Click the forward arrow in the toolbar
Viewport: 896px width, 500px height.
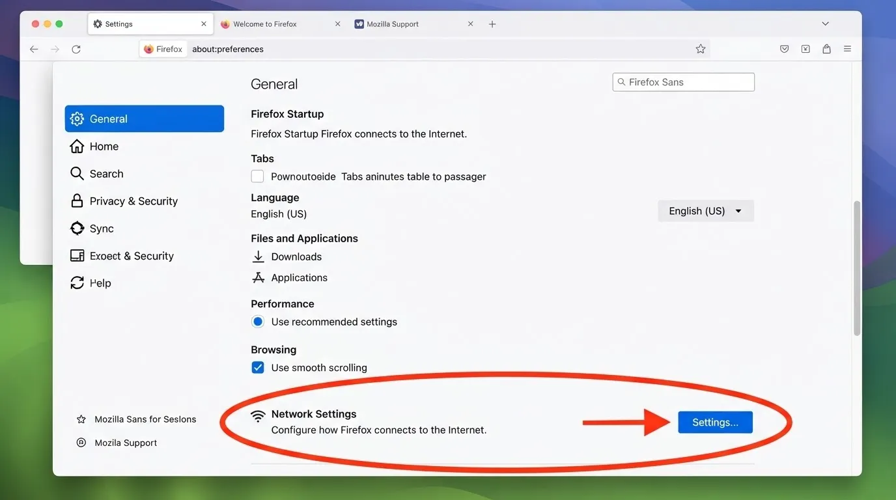55,49
